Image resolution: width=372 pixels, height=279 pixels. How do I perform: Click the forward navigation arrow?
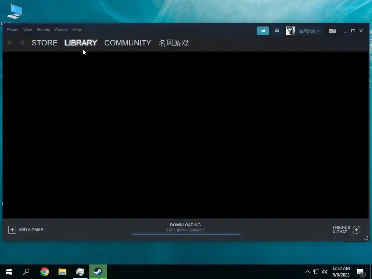pos(22,43)
